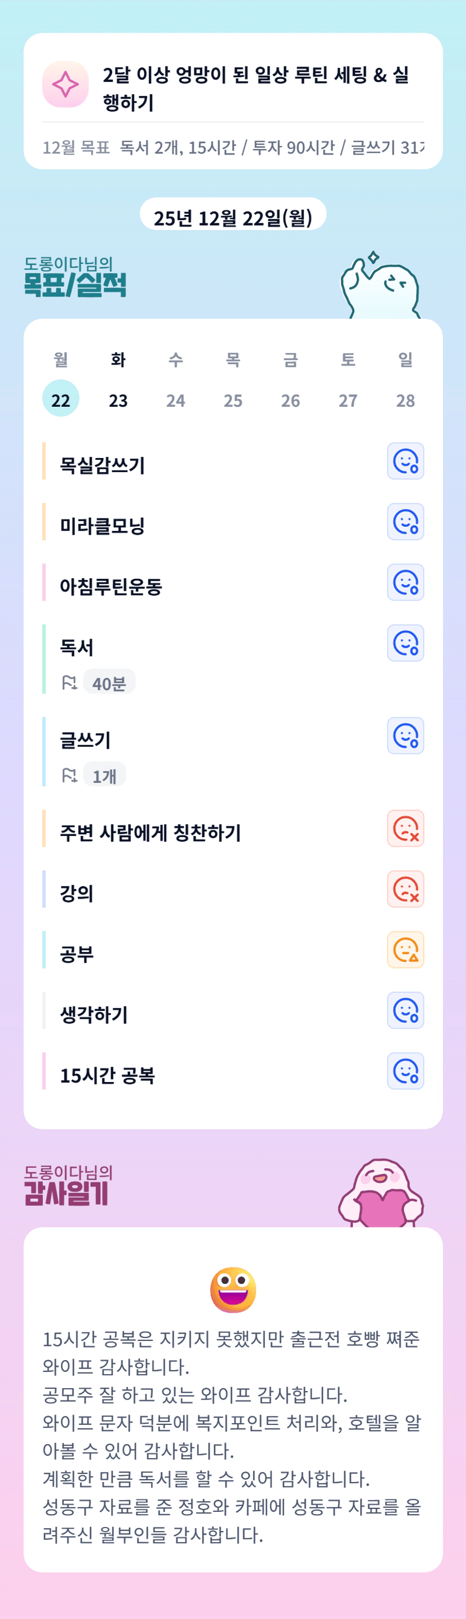The height and width of the screenshot is (1619, 466).
Task: Select Tuesday the 23rd
Action: coord(118,400)
